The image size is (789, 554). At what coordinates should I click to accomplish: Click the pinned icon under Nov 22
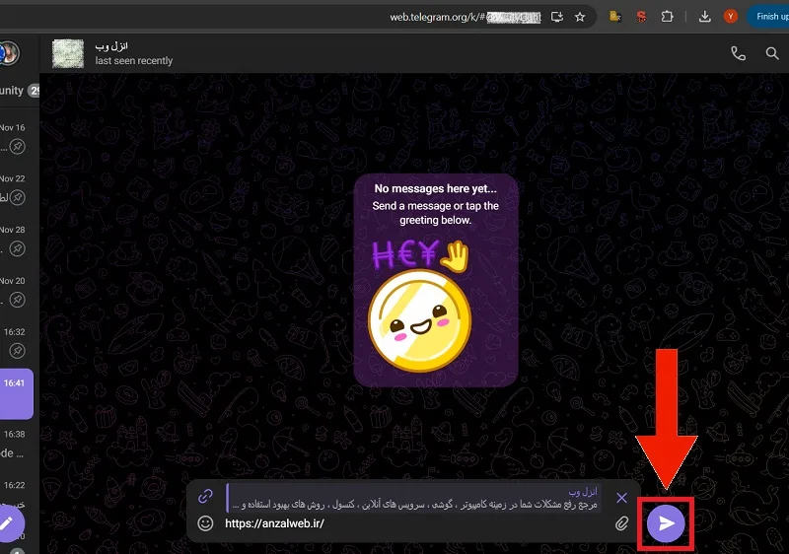point(18,197)
